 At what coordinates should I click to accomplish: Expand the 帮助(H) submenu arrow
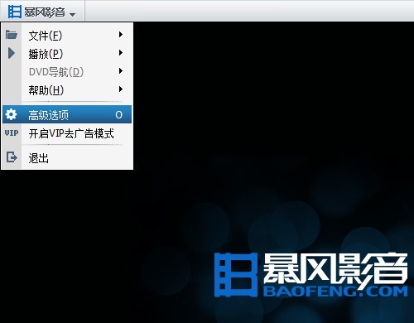pyautogui.click(x=121, y=89)
